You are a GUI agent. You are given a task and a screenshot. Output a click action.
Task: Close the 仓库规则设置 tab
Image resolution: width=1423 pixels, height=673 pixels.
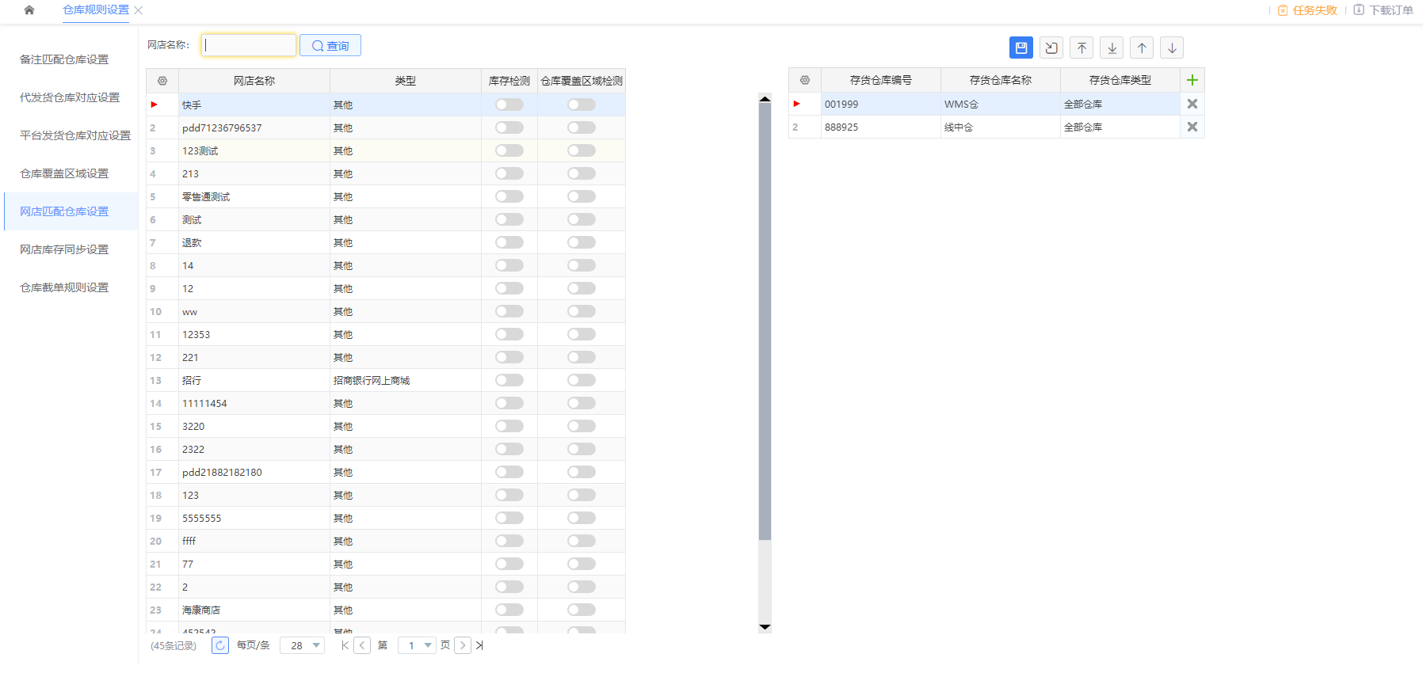point(139,10)
